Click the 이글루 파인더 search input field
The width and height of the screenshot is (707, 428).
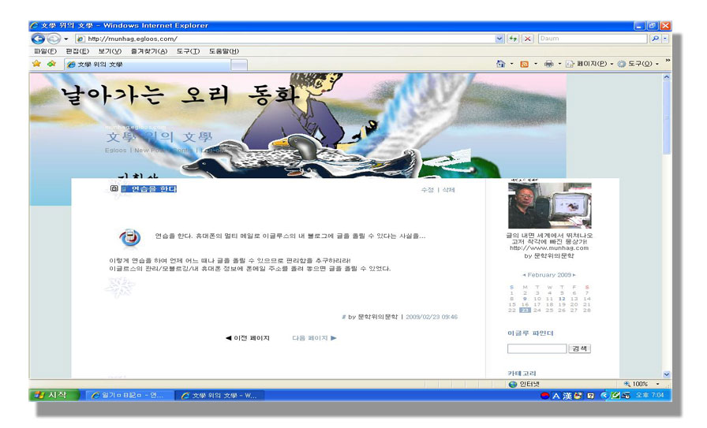tap(537, 348)
